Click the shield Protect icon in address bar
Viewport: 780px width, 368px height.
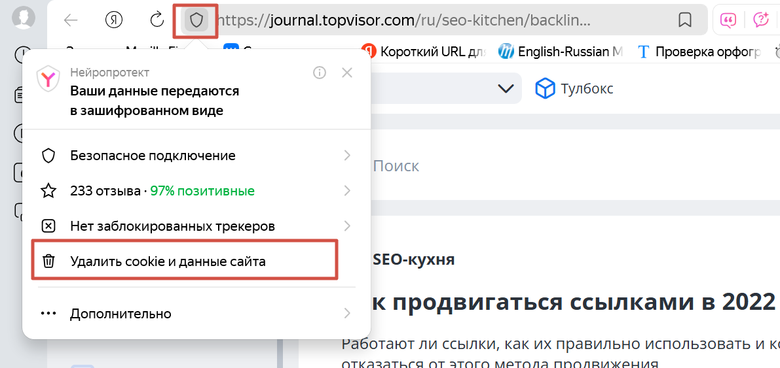coord(196,20)
